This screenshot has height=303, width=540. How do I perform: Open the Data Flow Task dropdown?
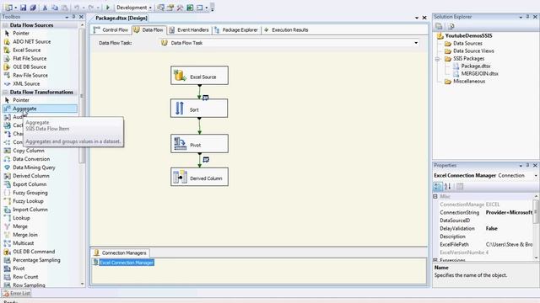[416, 43]
